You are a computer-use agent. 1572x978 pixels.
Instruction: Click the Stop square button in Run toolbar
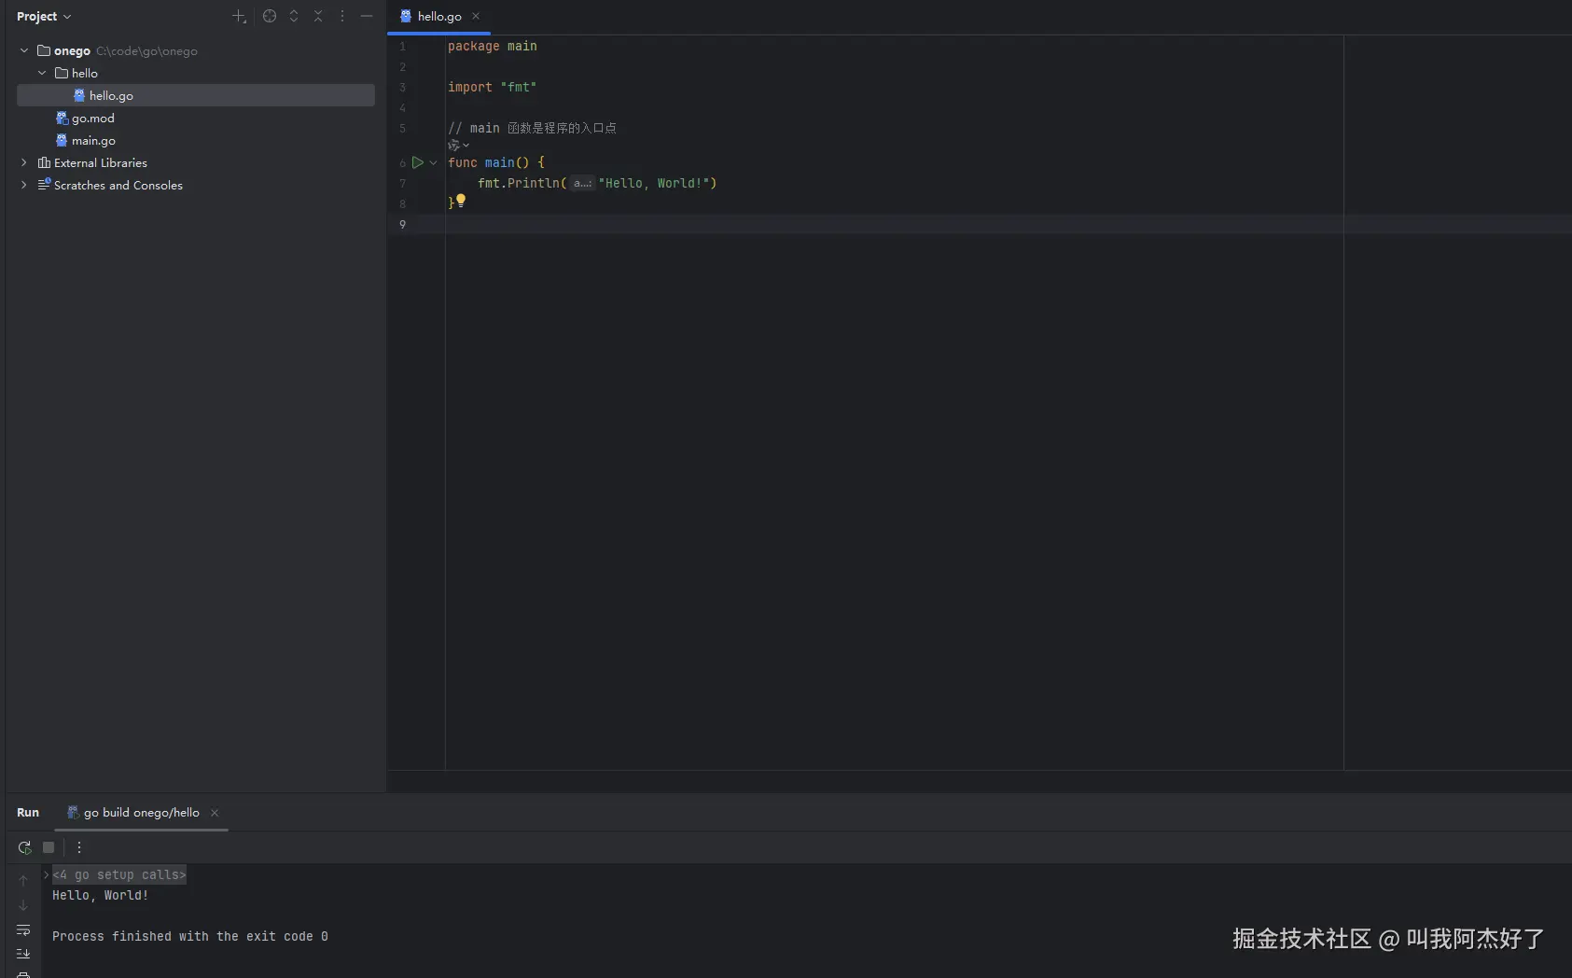pyautogui.click(x=49, y=847)
